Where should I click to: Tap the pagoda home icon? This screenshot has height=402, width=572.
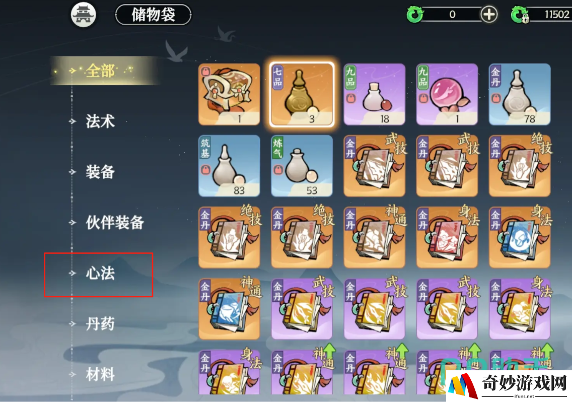pos(83,15)
